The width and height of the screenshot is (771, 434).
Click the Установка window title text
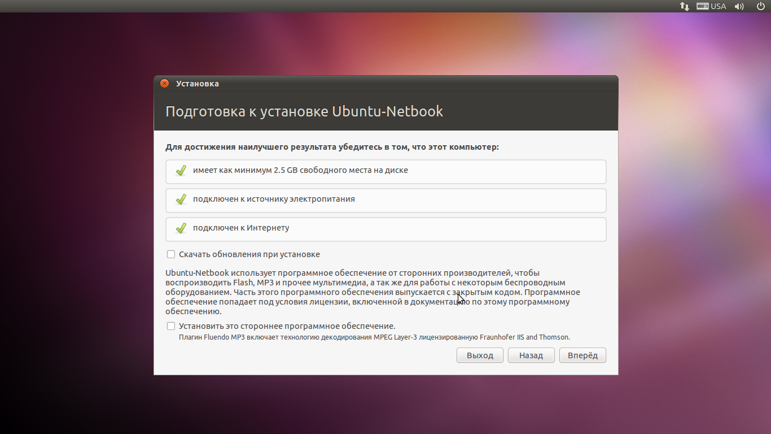tap(198, 84)
